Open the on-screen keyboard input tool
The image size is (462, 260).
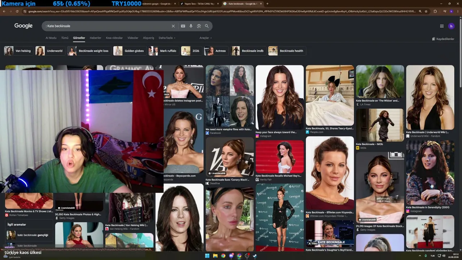point(183,26)
